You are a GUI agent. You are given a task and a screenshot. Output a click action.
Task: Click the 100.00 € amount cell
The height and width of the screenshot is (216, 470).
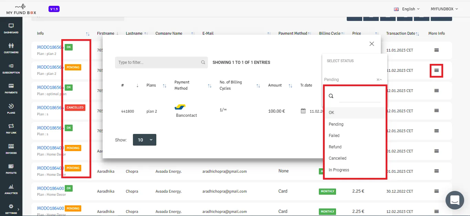[x=276, y=111]
